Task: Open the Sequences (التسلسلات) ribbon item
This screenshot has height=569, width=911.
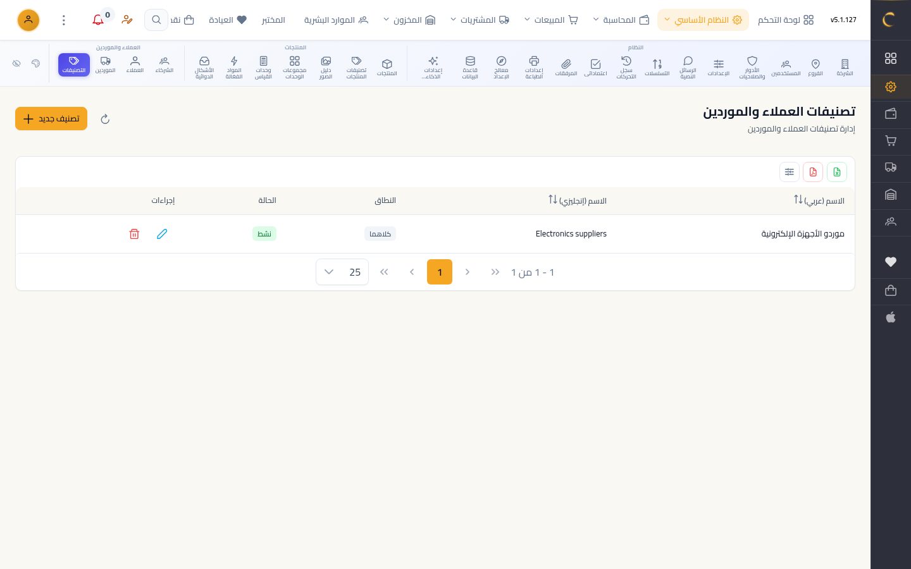Action: [x=657, y=67]
